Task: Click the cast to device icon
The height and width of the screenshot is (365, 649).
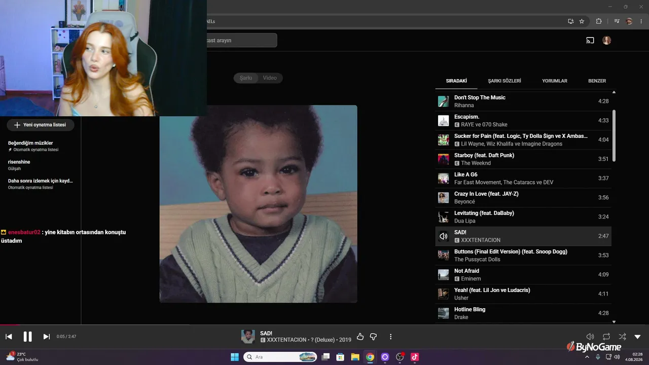Action: (x=590, y=41)
